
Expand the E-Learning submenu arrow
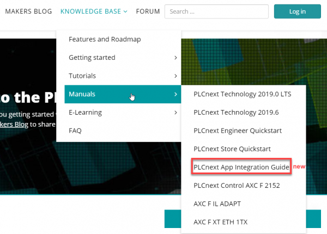pos(175,113)
